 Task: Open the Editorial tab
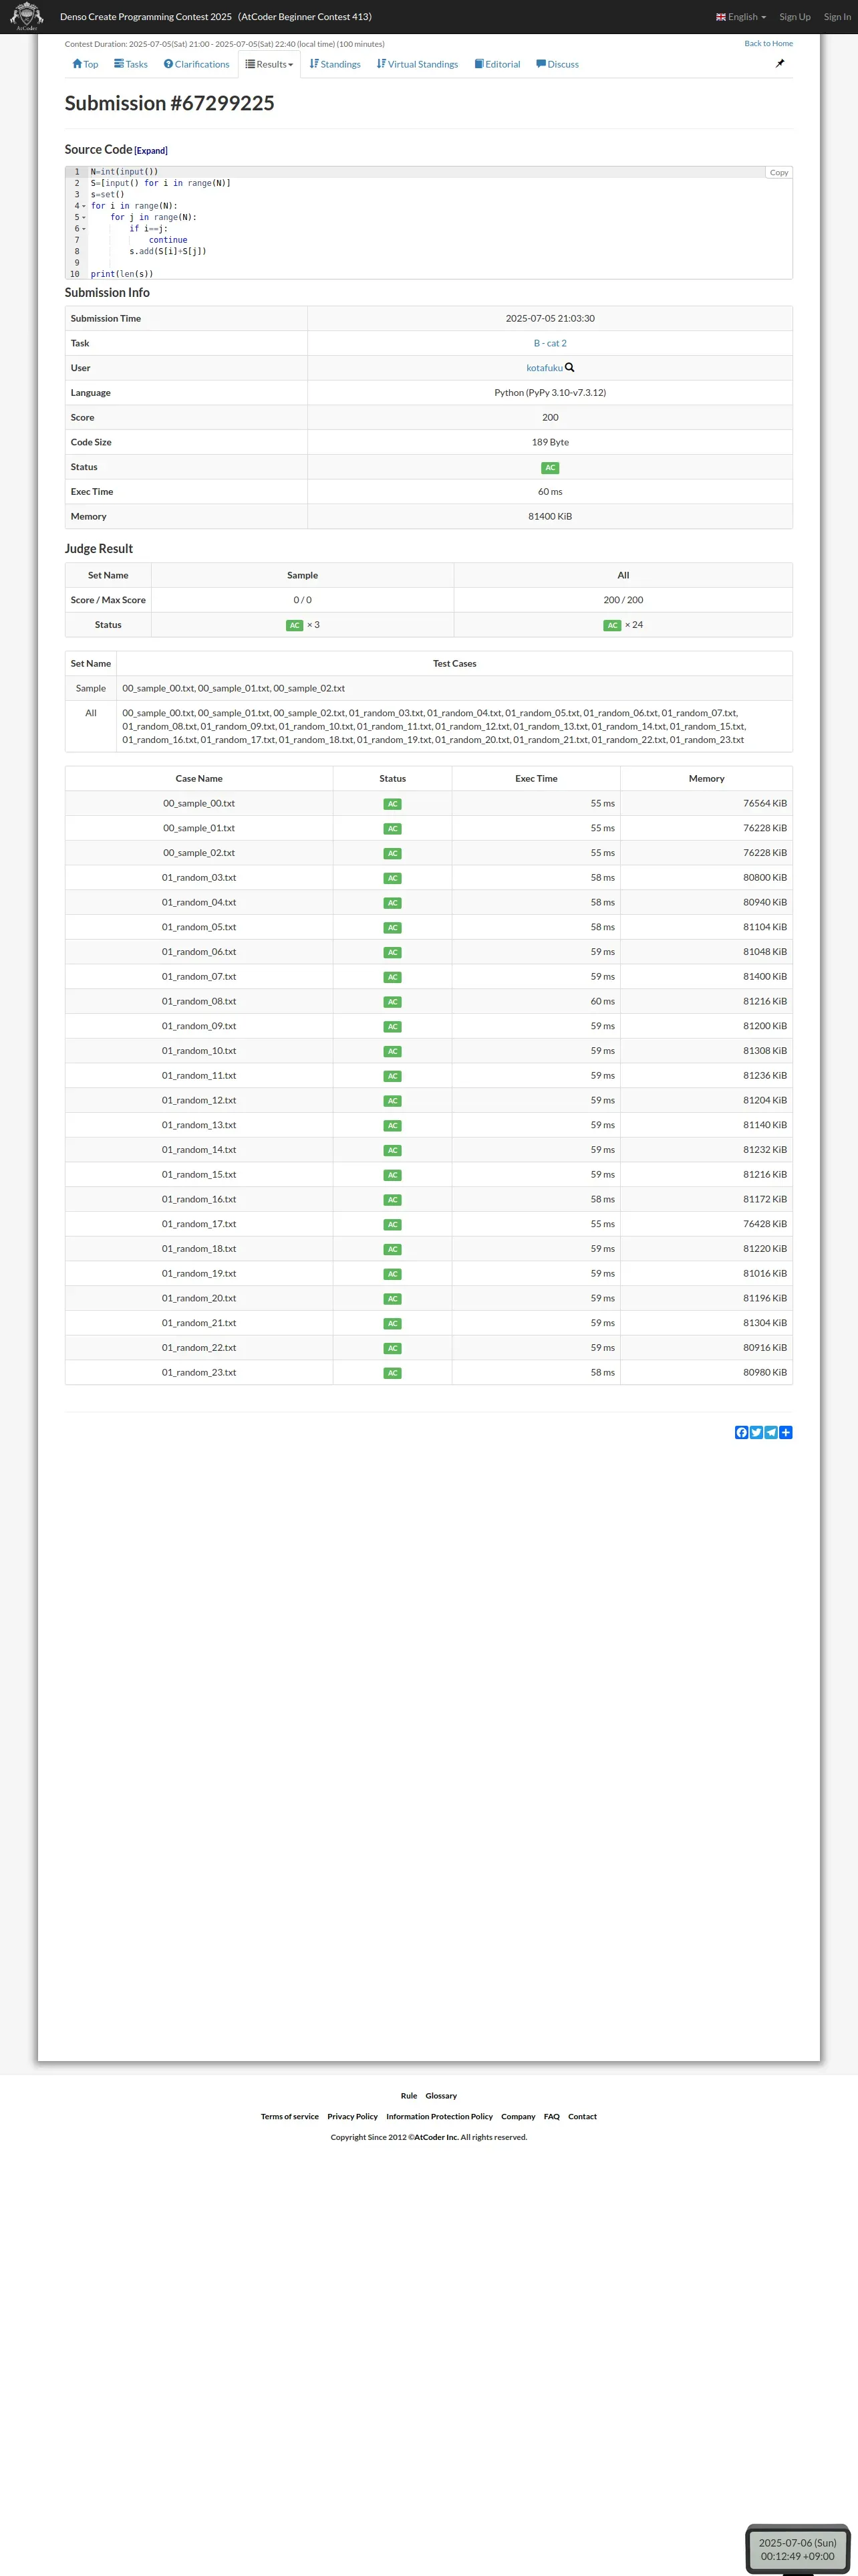tap(497, 64)
